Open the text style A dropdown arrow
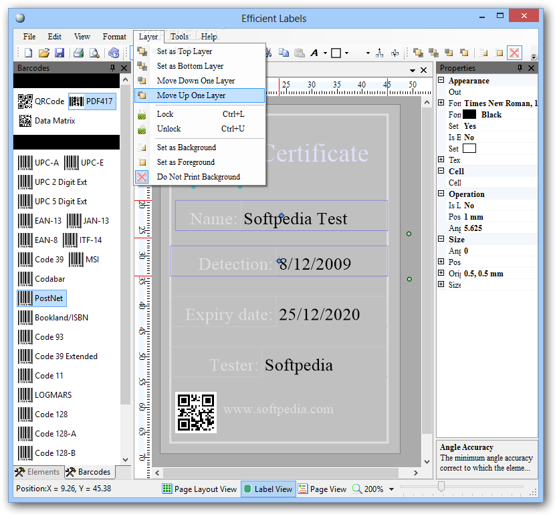The height and width of the screenshot is (516, 557). (325, 53)
